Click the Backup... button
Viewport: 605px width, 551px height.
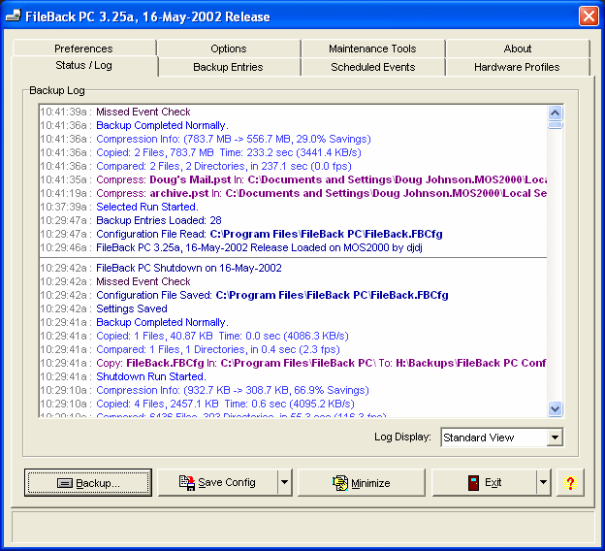tap(88, 483)
